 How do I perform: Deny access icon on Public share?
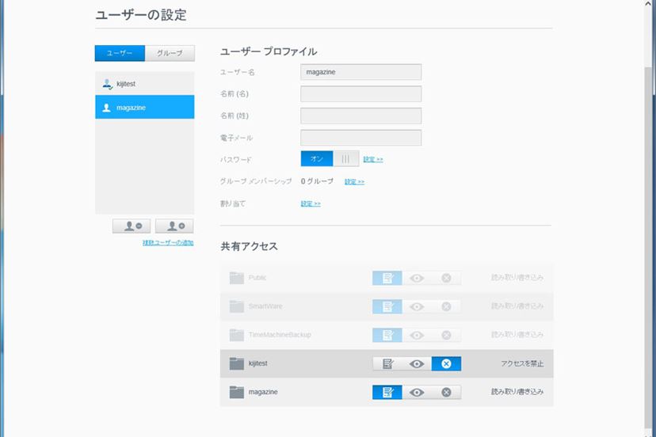446,278
